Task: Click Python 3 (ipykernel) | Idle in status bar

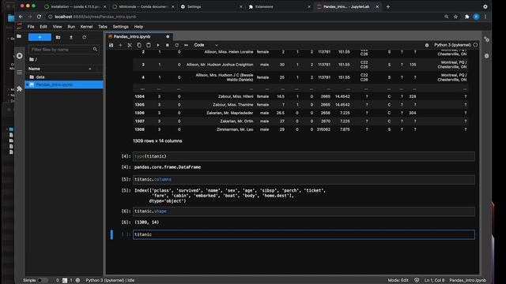Action: pos(110,281)
